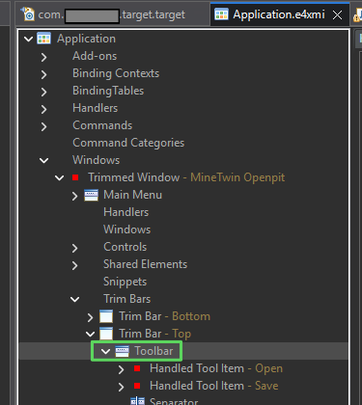Expand the Main Menu node
362x405 pixels.
point(74,196)
